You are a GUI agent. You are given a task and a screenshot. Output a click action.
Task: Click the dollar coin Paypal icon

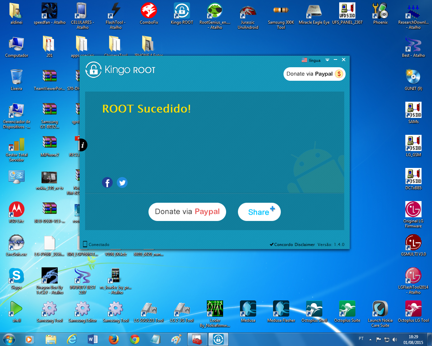tap(339, 74)
